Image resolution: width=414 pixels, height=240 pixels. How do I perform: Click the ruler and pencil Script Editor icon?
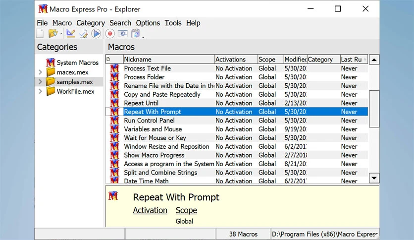point(71,34)
